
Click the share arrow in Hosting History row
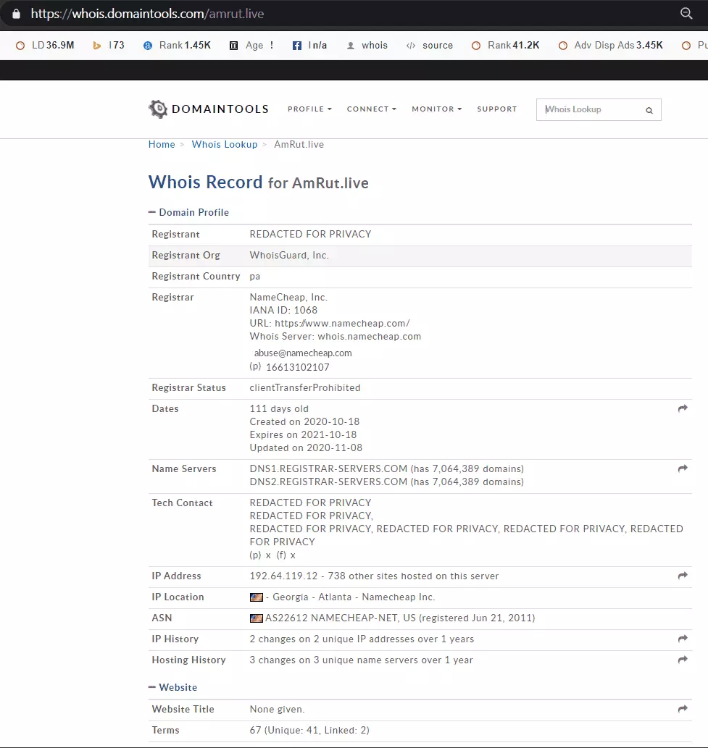point(683,660)
